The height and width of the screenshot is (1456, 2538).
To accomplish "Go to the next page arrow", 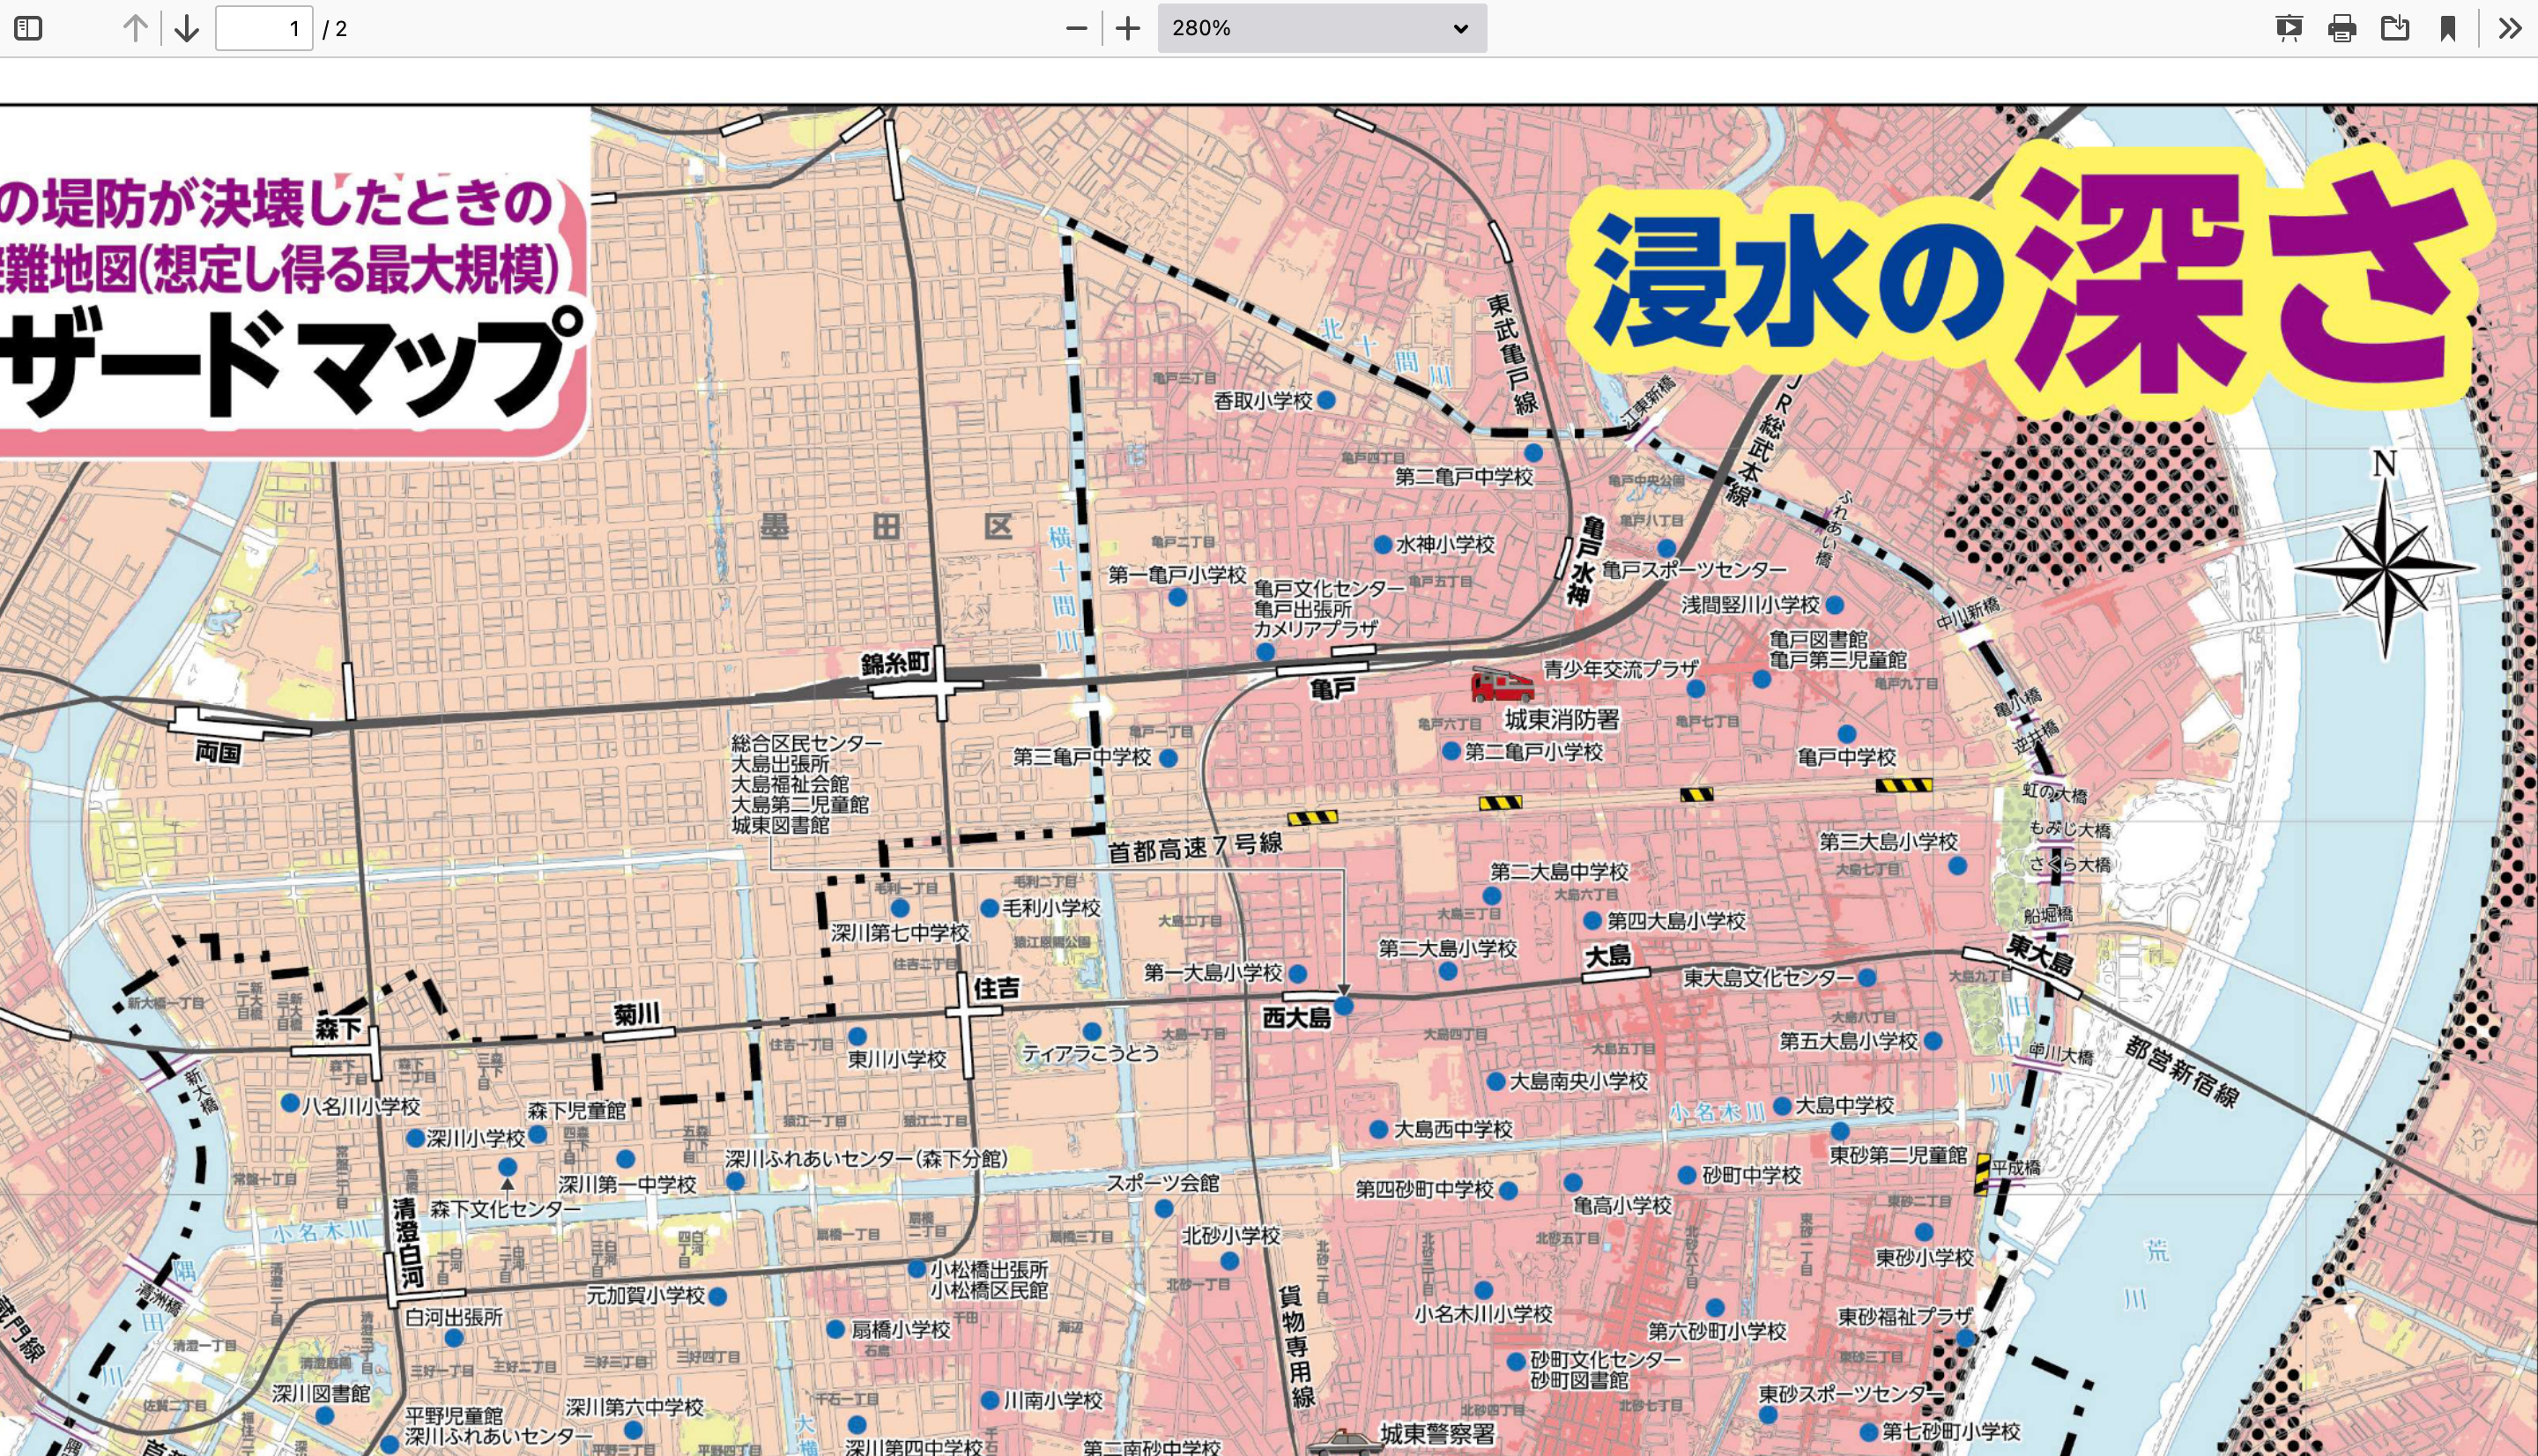I will point(187,28).
